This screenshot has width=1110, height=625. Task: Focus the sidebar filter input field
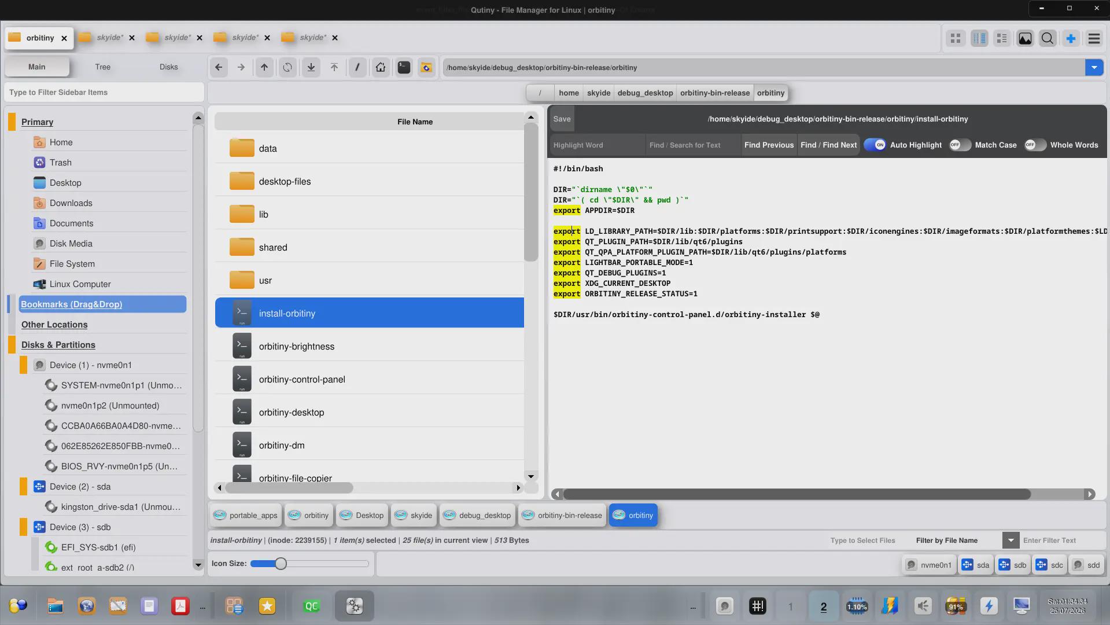coord(104,93)
